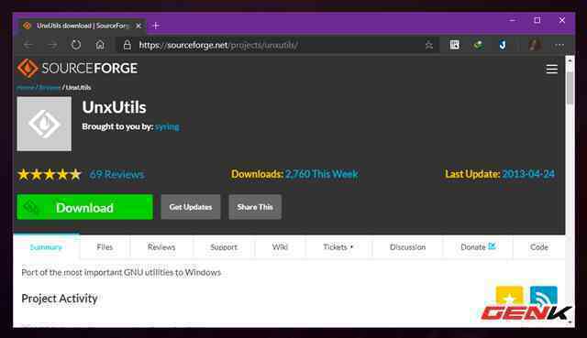Click the Browse breadcrumb link
The width and height of the screenshot is (587, 338).
click(50, 88)
